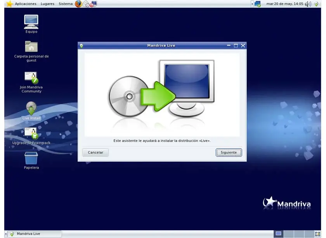Click the bottom panel left handle
The width and height of the screenshot is (326, 238).
(x=6, y=234)
